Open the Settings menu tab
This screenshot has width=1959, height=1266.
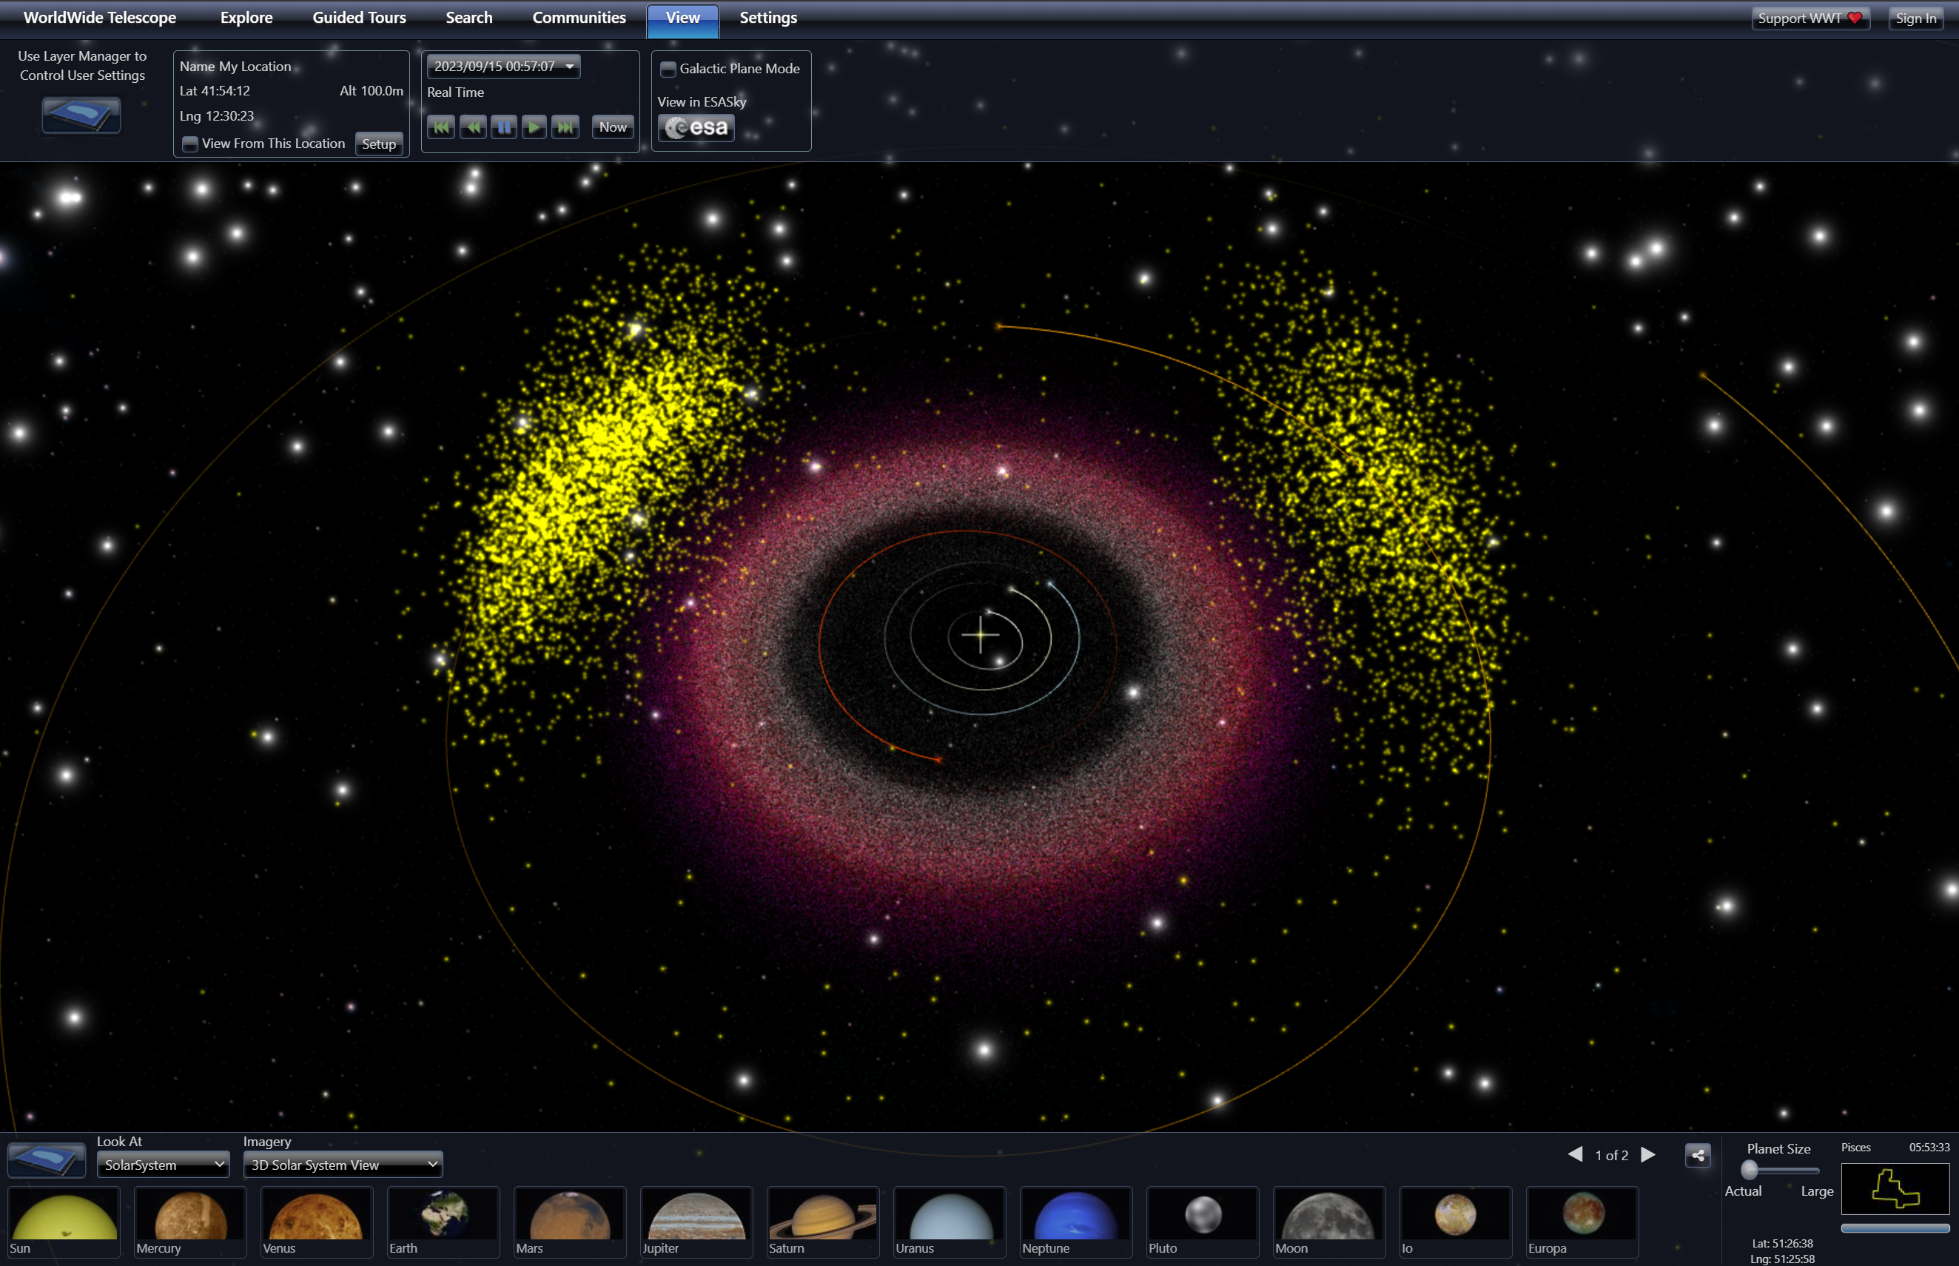[x=767, y=18]
